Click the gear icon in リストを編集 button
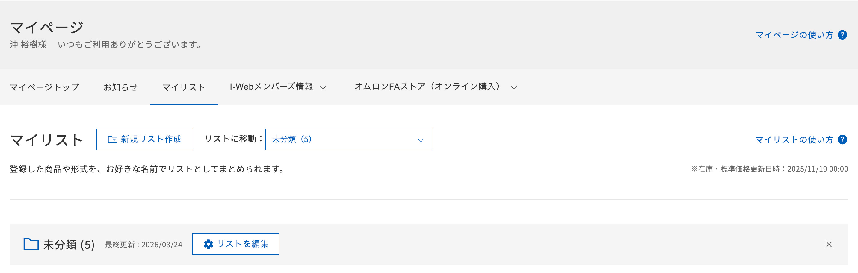Viewport: 858px width, 273px height. pos(209,244)
